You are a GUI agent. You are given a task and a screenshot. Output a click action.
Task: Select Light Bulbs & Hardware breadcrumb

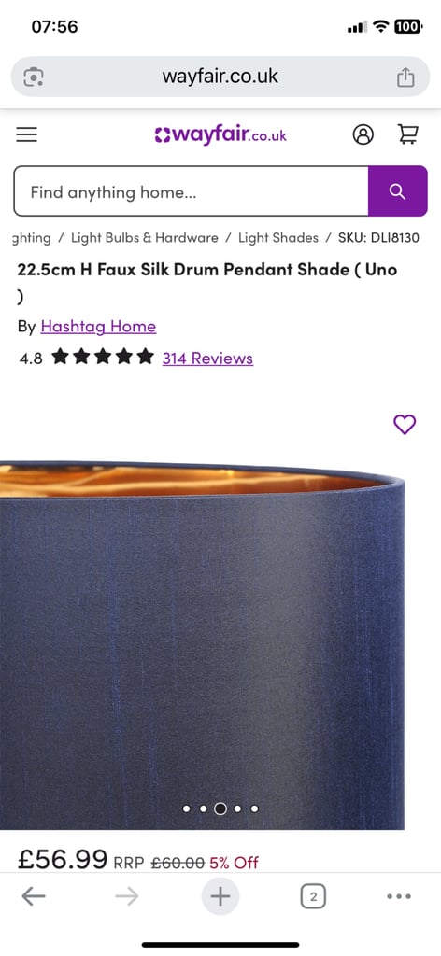click(145, 238)
